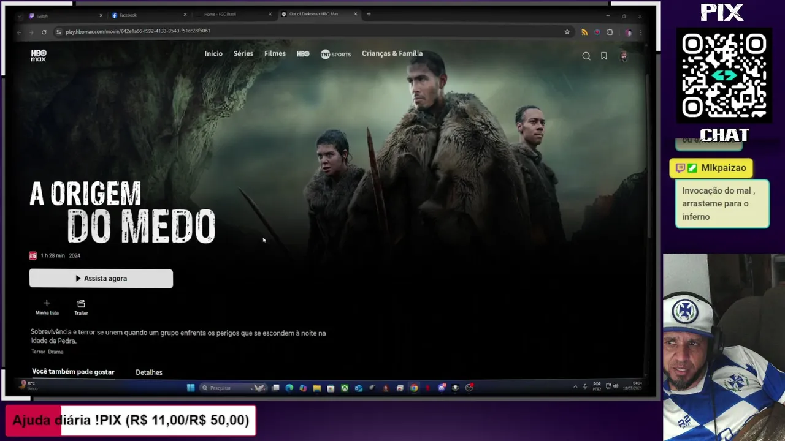785x441 pixels.
Task: Click Assista agora button
Action: click(101, 278)
